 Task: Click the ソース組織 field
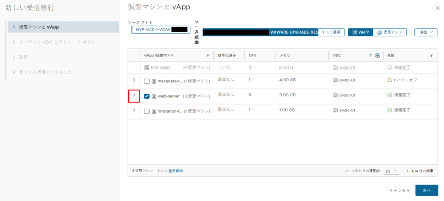pyautogui.click(x=260, y=32)
